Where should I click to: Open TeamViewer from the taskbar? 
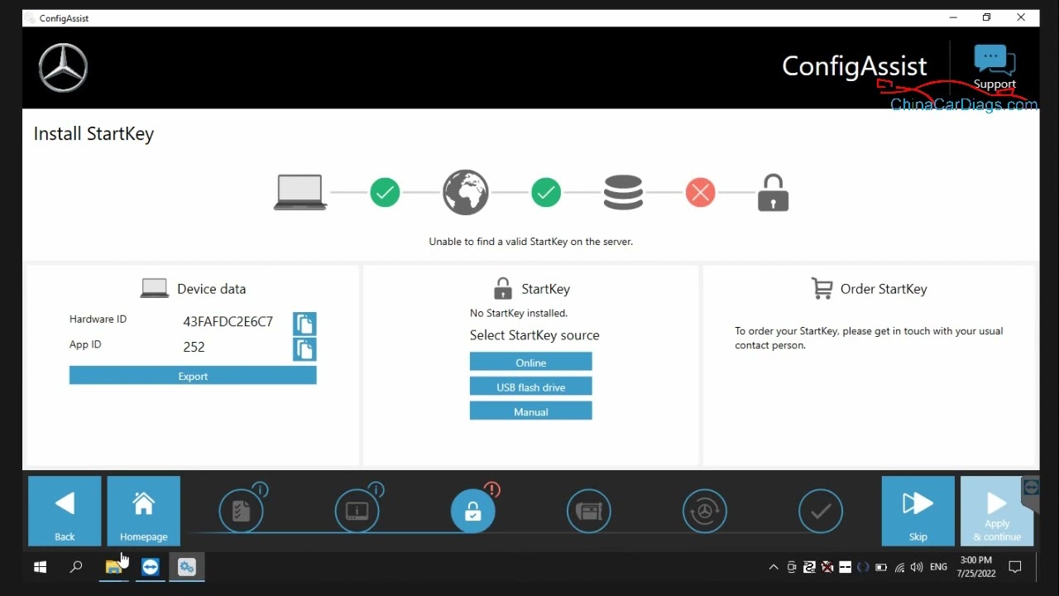pos(150,567)
